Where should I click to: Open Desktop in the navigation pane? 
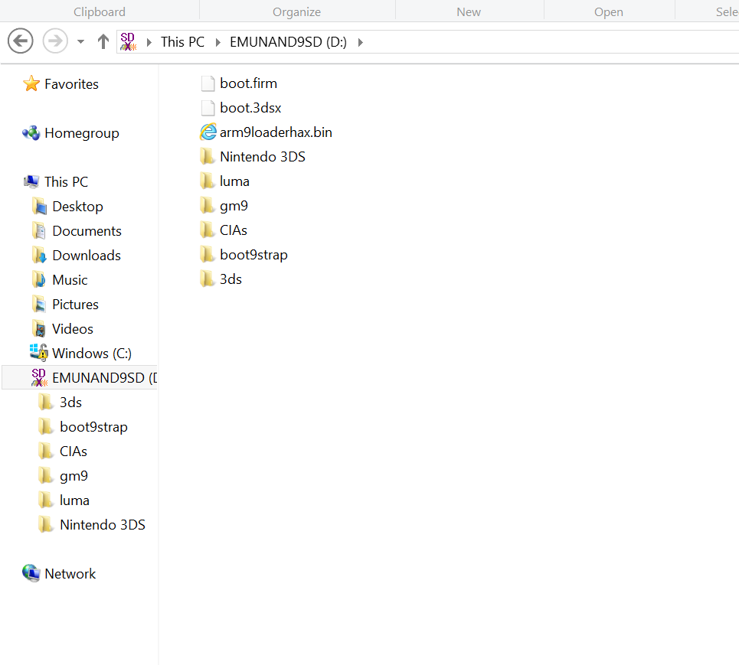pos(78,207)
